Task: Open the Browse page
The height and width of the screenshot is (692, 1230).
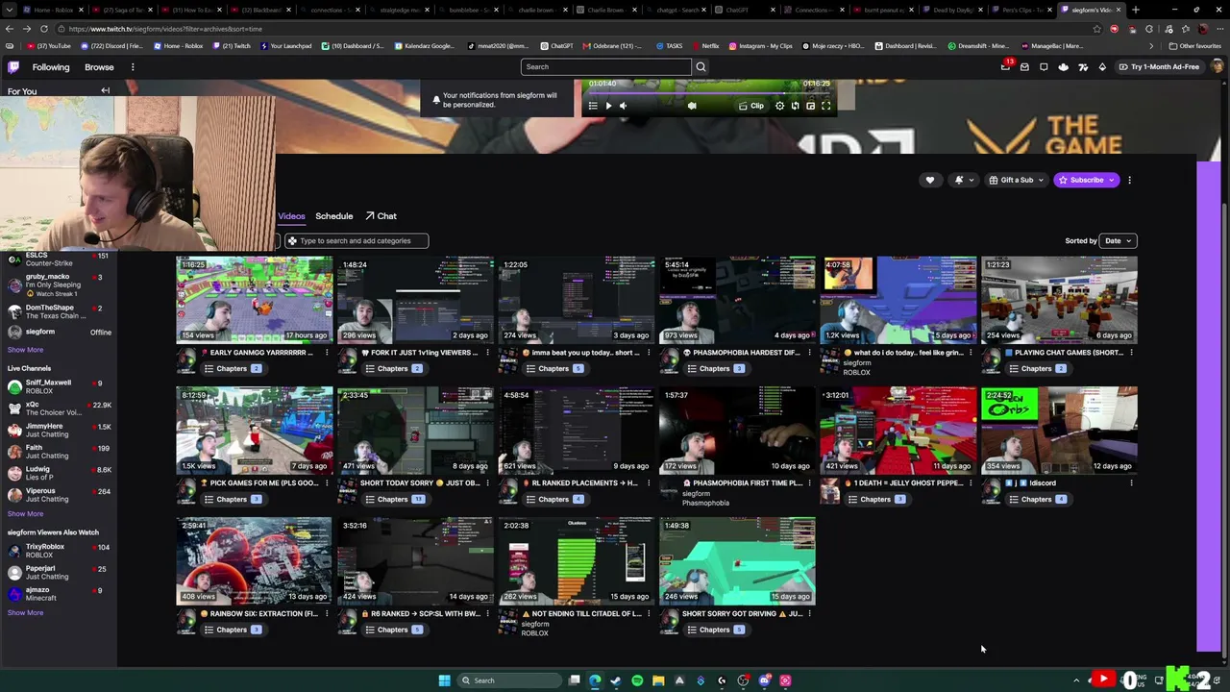Action: point(99,67)
